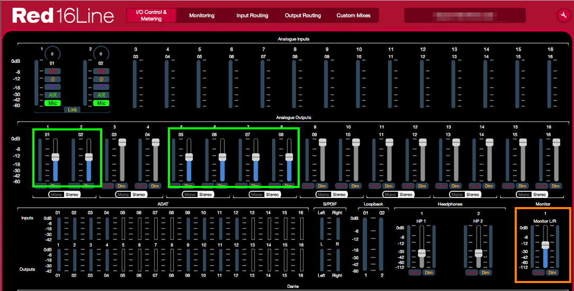
Task: Select the Custom Mixes tab
Action: pos(353,15)
